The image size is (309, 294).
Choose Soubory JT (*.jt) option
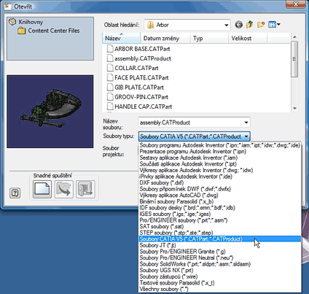pos(220,245)
